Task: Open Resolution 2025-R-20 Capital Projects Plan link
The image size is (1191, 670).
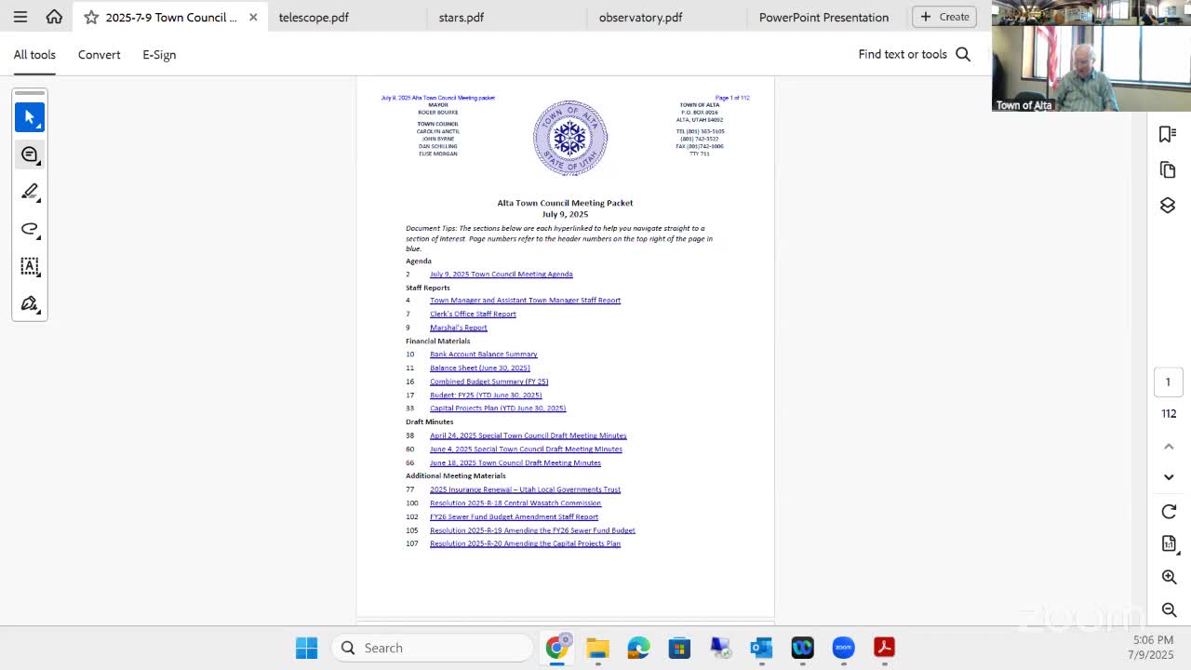Action: [525, 543]
